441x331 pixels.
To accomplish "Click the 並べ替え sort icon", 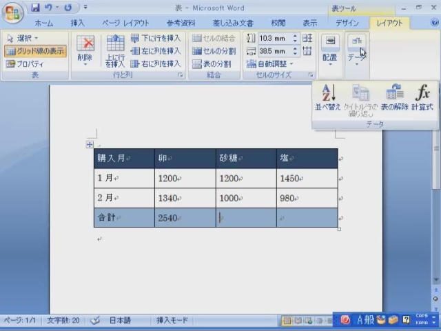I will click(x=328, y=97).
